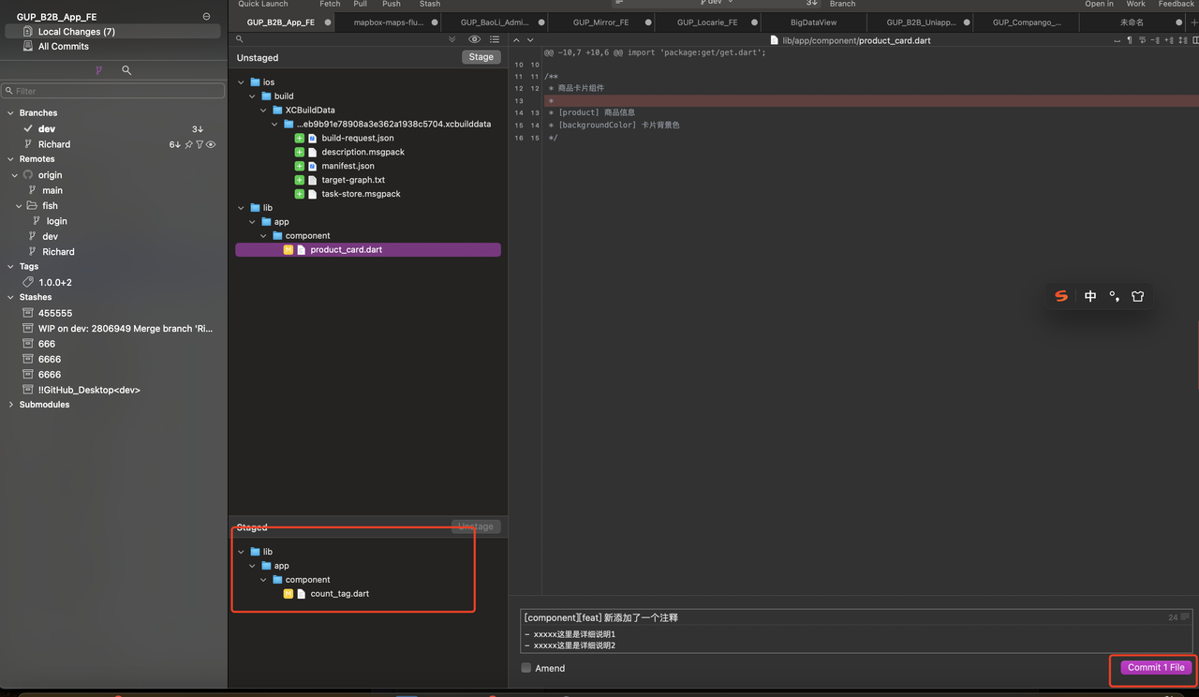Image resolution: width=1199 pixels, height=697 pixels.
Task: Open Local Changes (7) view
Action: (112, 32)
